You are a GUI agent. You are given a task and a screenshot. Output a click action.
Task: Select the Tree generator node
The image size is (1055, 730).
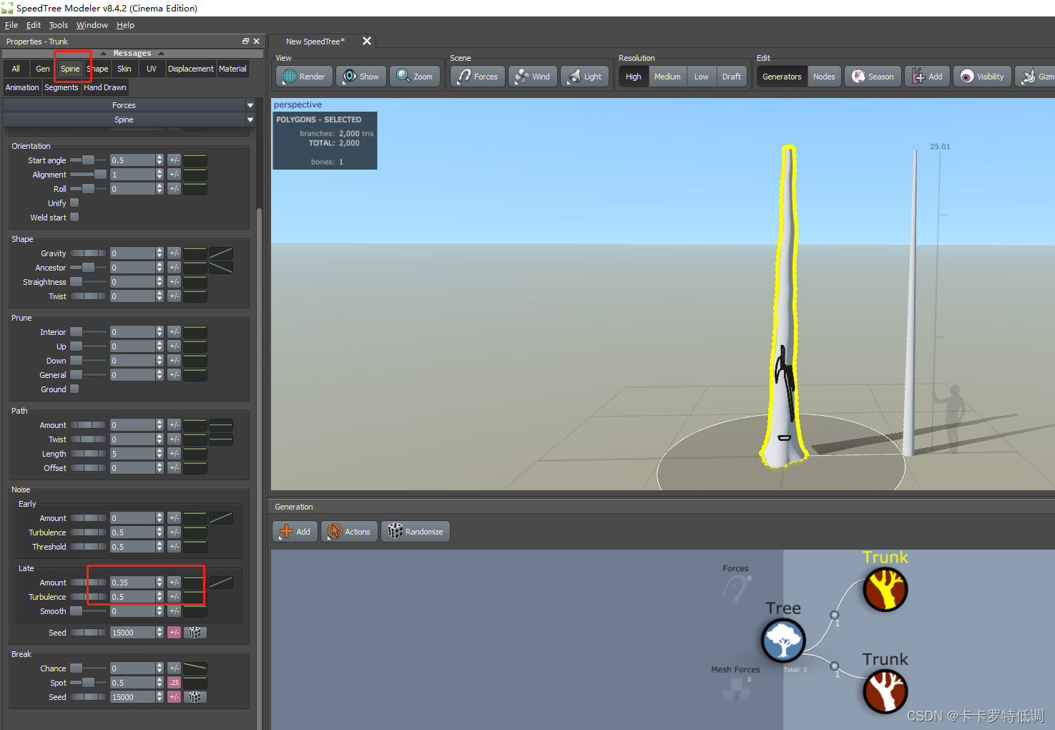(783, 641)
